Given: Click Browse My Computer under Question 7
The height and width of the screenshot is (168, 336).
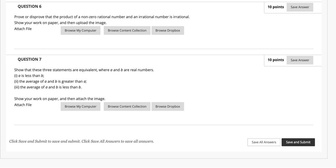Looking at the screenshot, I should tap(80, 106).
